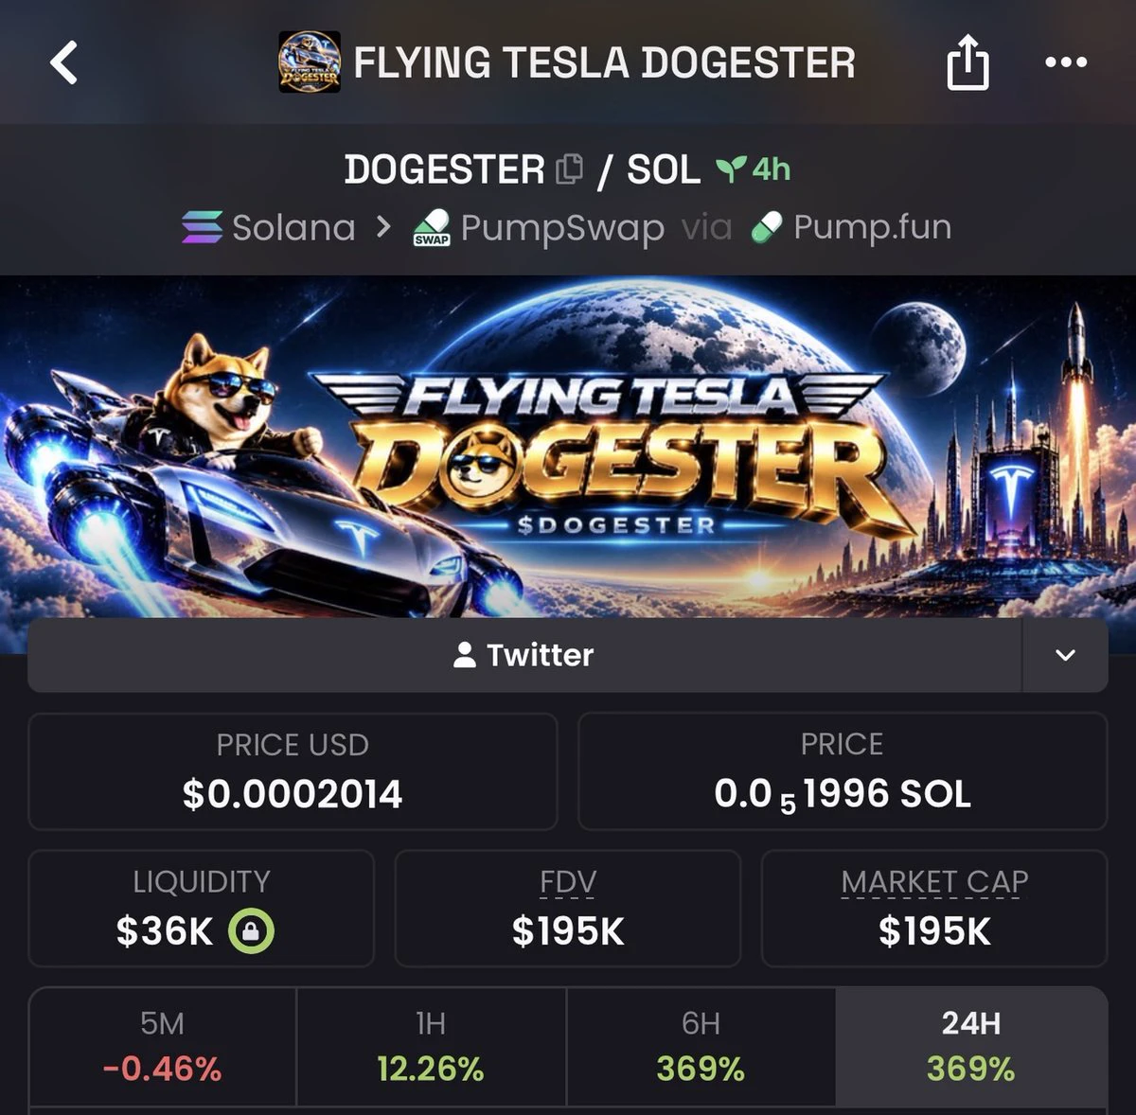Viewport: 1136px width, 1115px height.
Task: Tap the Flying Tesla Dogester banner image
Action: (568, 447)
